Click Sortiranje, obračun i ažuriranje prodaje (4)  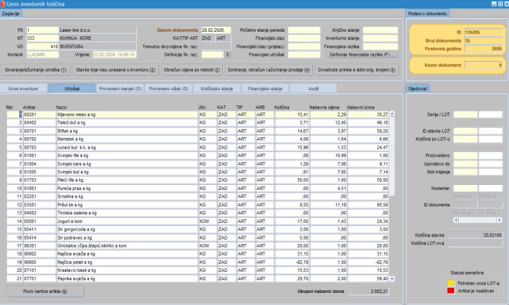coord(268,70)
